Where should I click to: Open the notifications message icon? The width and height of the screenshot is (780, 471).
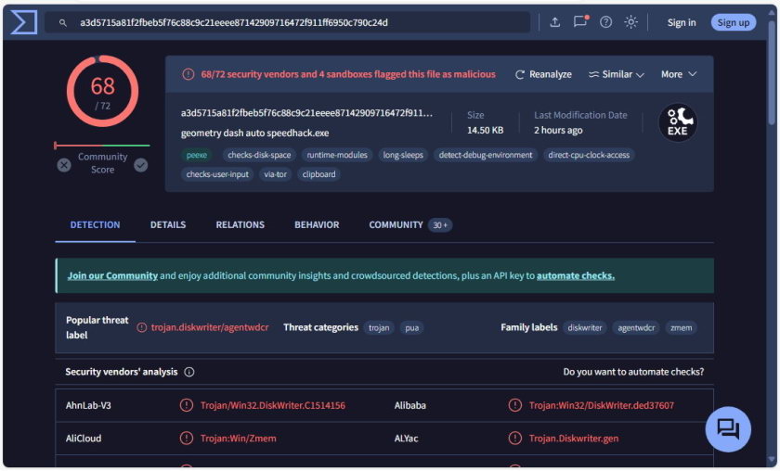pos(580,22)
